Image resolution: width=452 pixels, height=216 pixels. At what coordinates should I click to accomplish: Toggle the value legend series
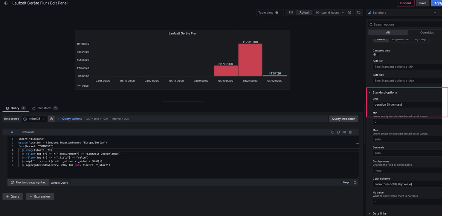coord(83,86)
